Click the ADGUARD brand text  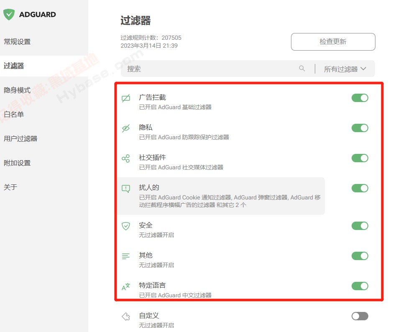(x=38, y=15)
